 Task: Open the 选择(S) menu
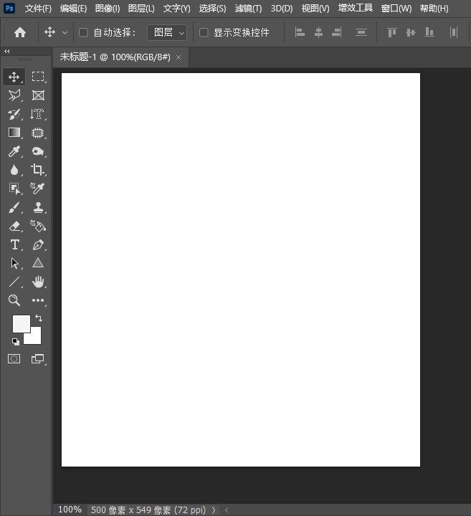[212, 8]
